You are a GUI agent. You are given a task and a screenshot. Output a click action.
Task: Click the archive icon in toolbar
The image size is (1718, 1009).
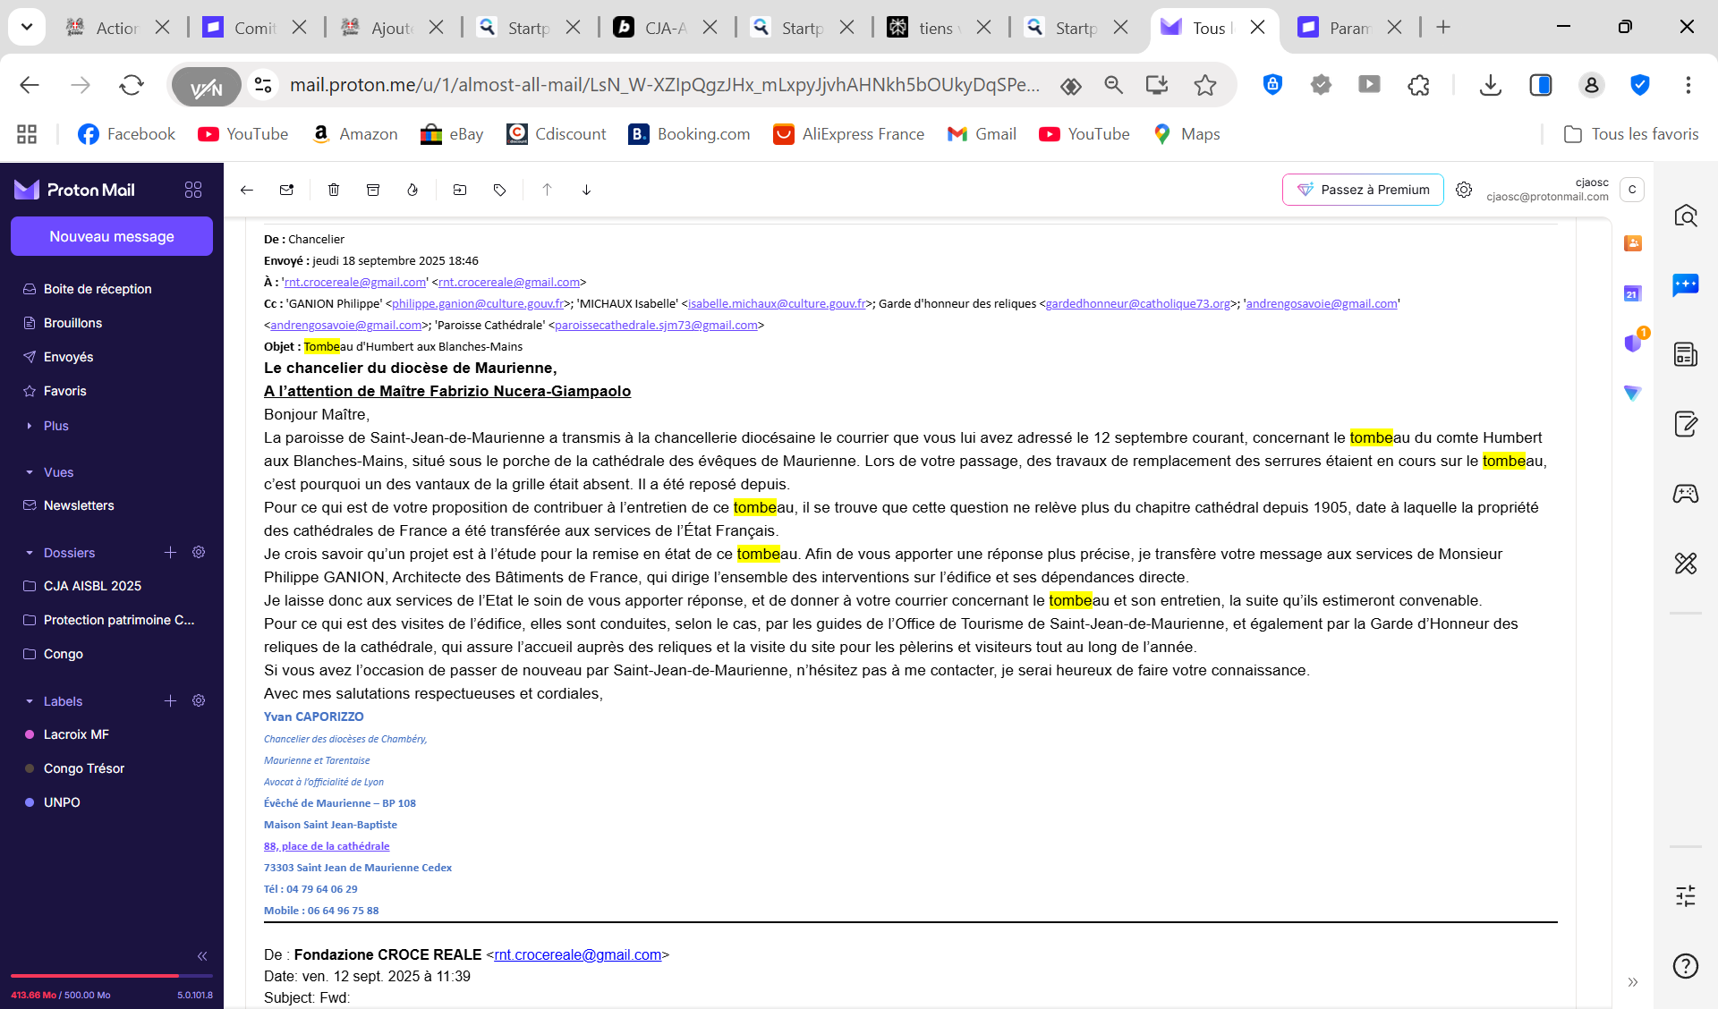point(373,190)
